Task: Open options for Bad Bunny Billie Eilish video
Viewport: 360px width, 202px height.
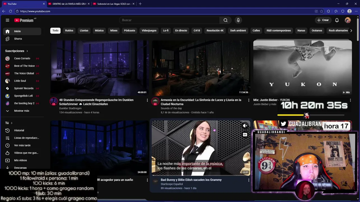Action: 249,180
